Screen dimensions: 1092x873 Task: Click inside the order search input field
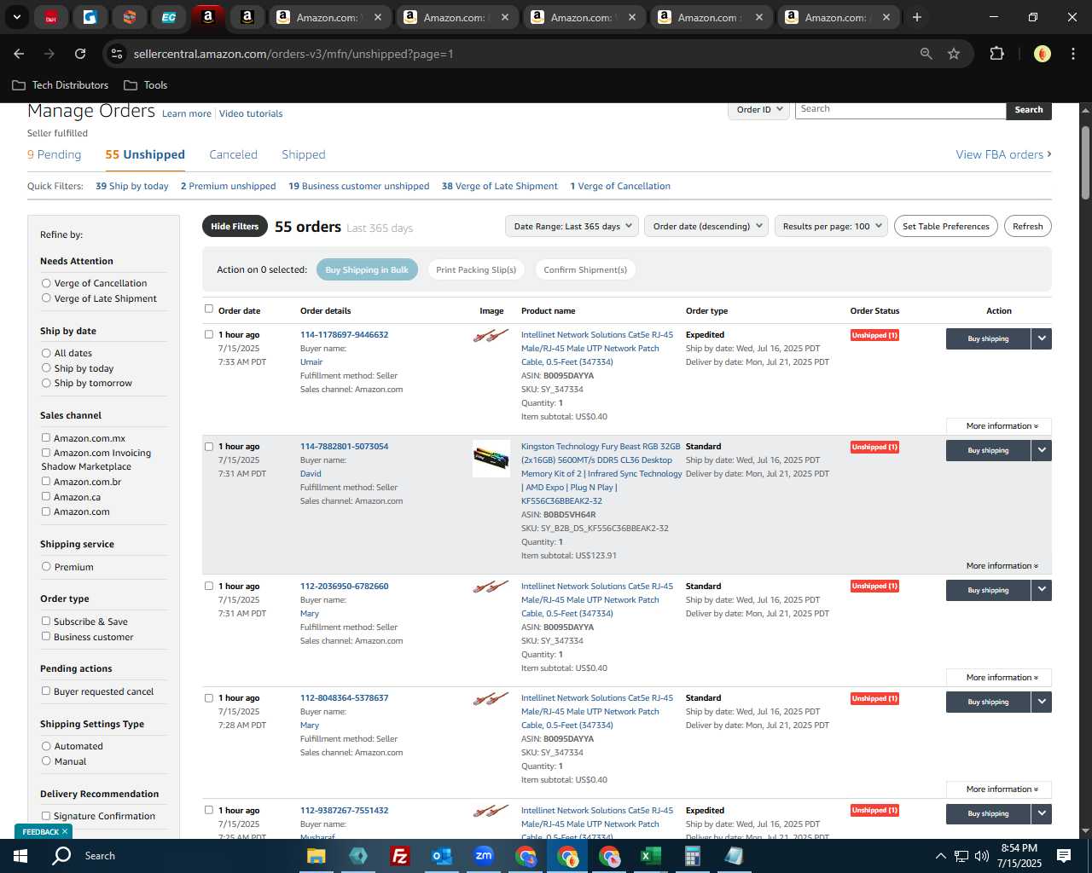point(900,110)
